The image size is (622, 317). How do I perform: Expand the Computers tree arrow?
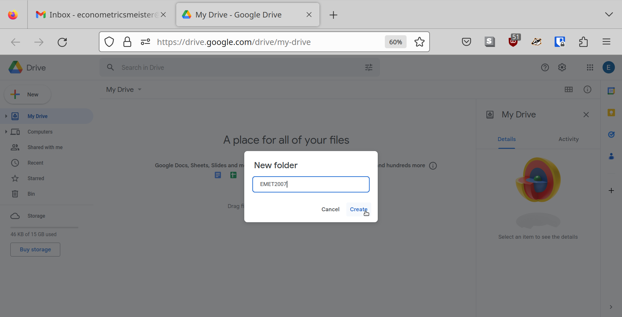[x=6, y=132]
